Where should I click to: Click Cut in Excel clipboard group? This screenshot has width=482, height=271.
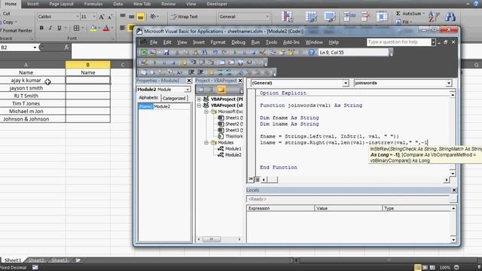pyautogui.click(x=5, y=14)
